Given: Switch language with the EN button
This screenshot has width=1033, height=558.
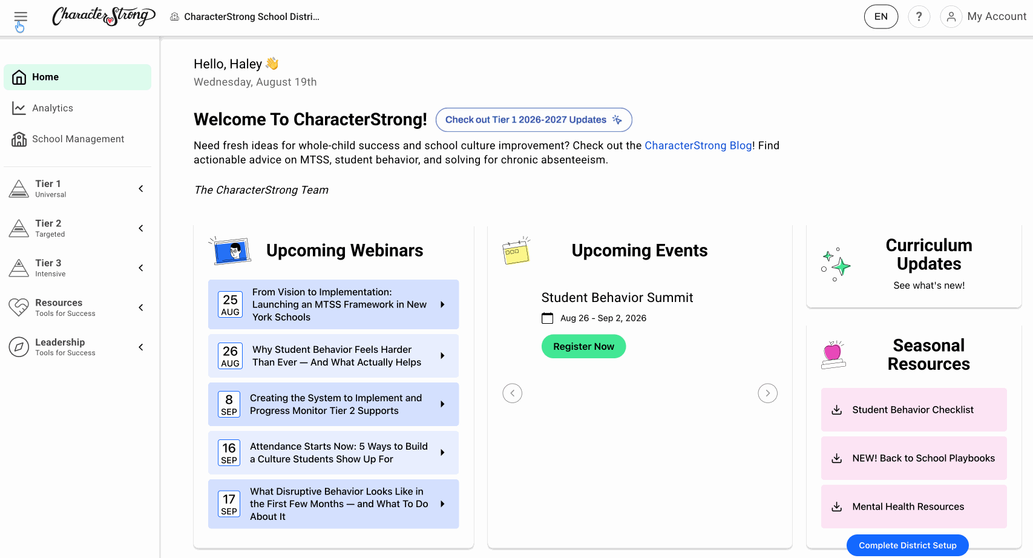Looking at the screenshot, I should 881,16.
